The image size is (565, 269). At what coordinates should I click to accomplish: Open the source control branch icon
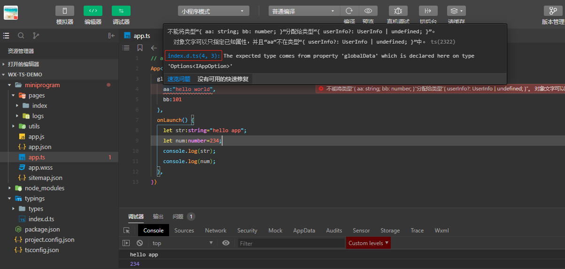point(36,36)
